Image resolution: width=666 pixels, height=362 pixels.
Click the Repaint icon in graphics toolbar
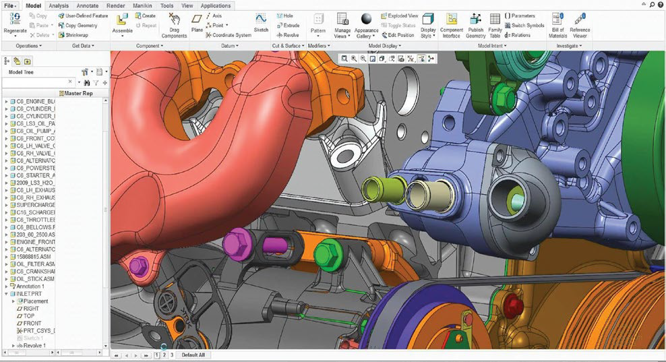point(373,59)
